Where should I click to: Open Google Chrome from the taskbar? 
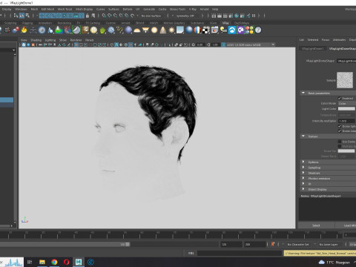(54, 262)
